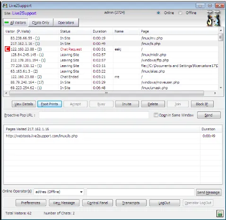Click the up arrow of visitor list scrollbar
Image resolution: width=226 pixels, height=220 pixels.
point(221,30)
